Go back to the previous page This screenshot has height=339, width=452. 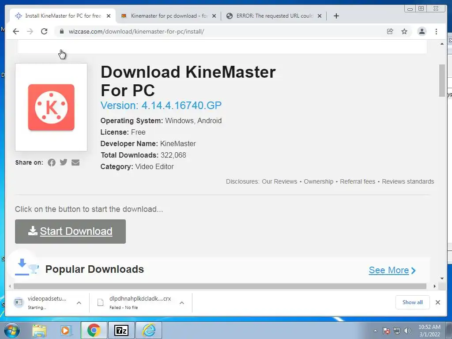(16, 31)
